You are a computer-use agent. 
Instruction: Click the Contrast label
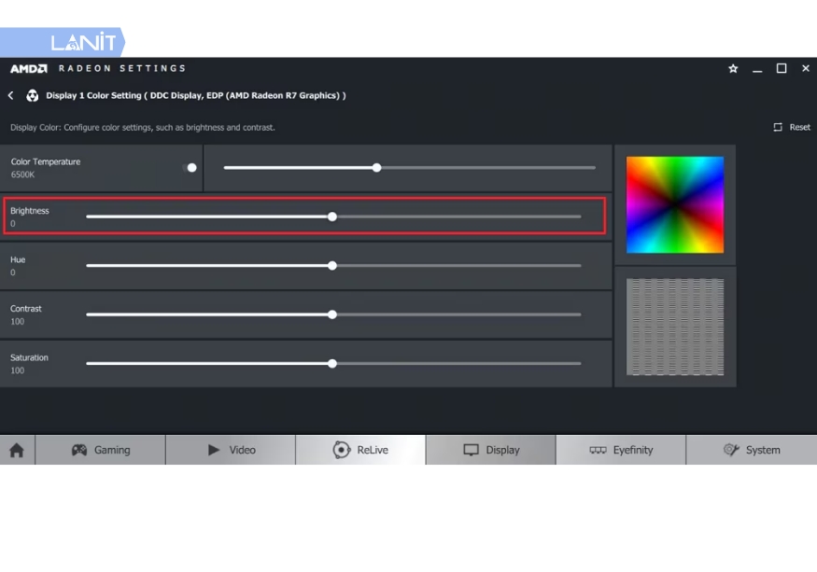pos(26,309)
